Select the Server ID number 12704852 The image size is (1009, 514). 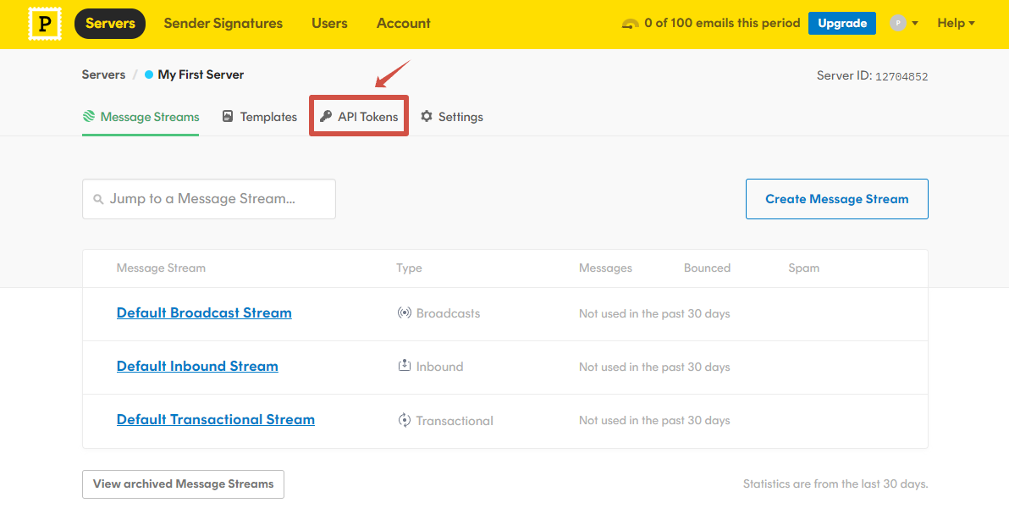point(901,77)
